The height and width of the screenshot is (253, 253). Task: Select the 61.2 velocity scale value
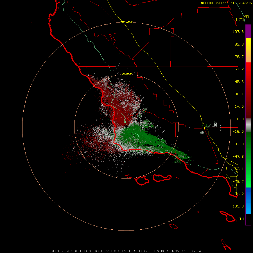tap(239, 69)
